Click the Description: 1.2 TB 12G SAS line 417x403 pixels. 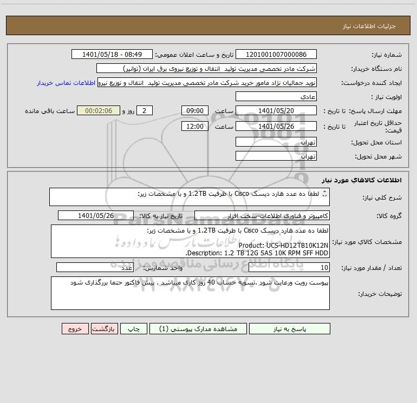(x=257, y=253)
